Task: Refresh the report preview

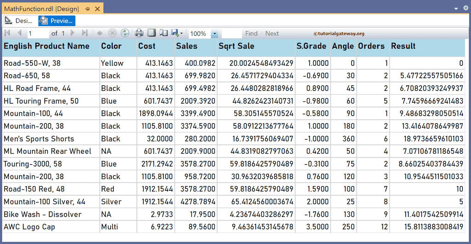Action: coord(125,33)
